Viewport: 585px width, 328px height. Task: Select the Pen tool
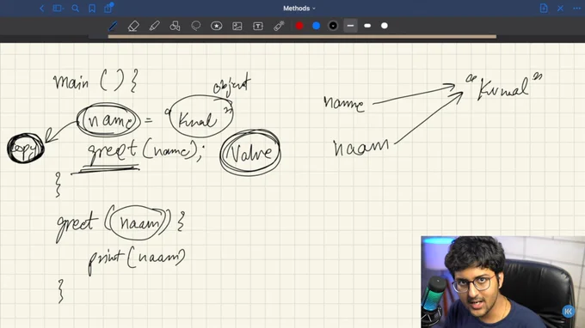tap(113, 26)
